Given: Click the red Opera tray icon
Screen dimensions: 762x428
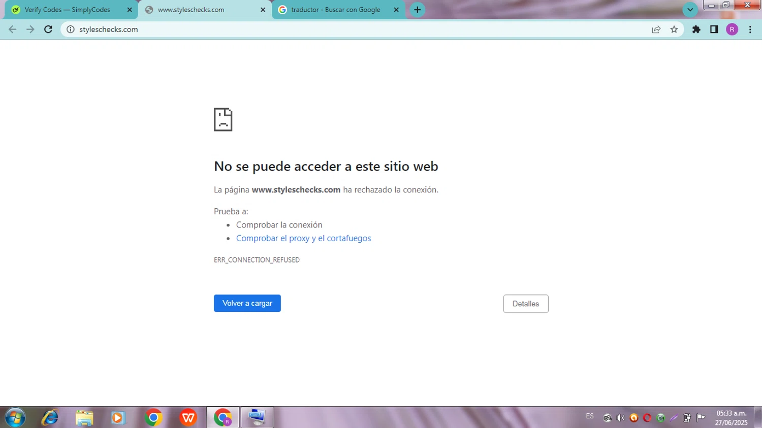Looking at the screenshot, I should pos(647,418).
